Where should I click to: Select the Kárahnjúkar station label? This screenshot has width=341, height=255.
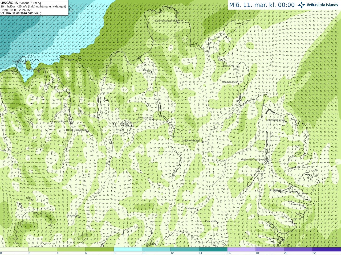click(x=190, y=208)
